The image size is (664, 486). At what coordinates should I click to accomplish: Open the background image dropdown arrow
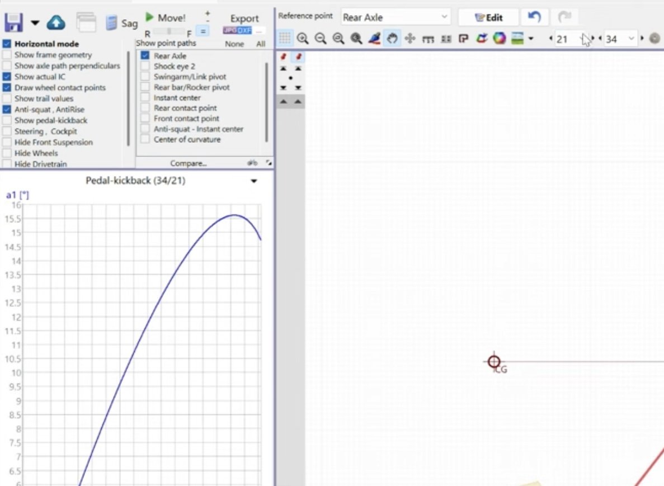(x=531, y=39)
